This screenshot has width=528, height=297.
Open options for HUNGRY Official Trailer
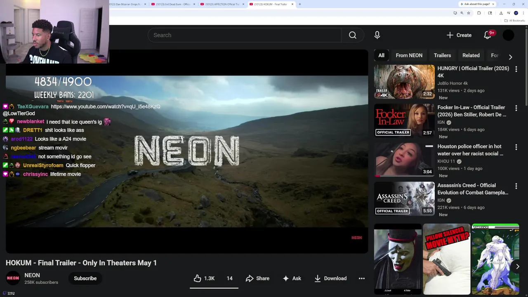(x=516, y=69)
